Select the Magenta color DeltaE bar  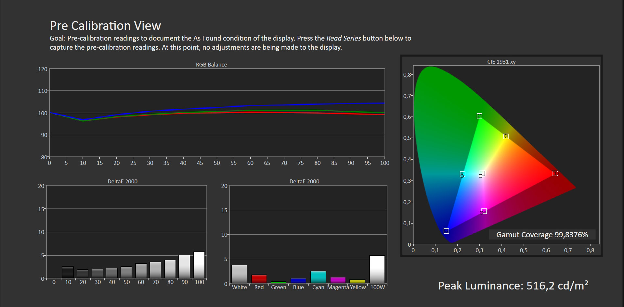point(338,280)
